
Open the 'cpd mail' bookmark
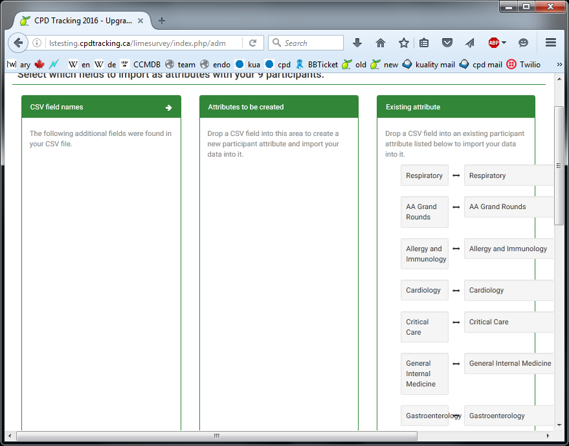coord(481,65)
